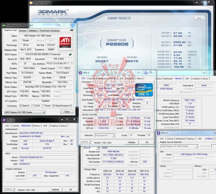
Task: Click the CPU-Z icon of Mainboard window
Action: pos(4,120)
